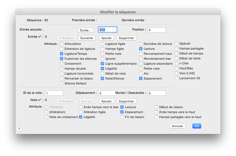
Task: Click Supprimer button in the note section
Action: (x=126, y=101)
